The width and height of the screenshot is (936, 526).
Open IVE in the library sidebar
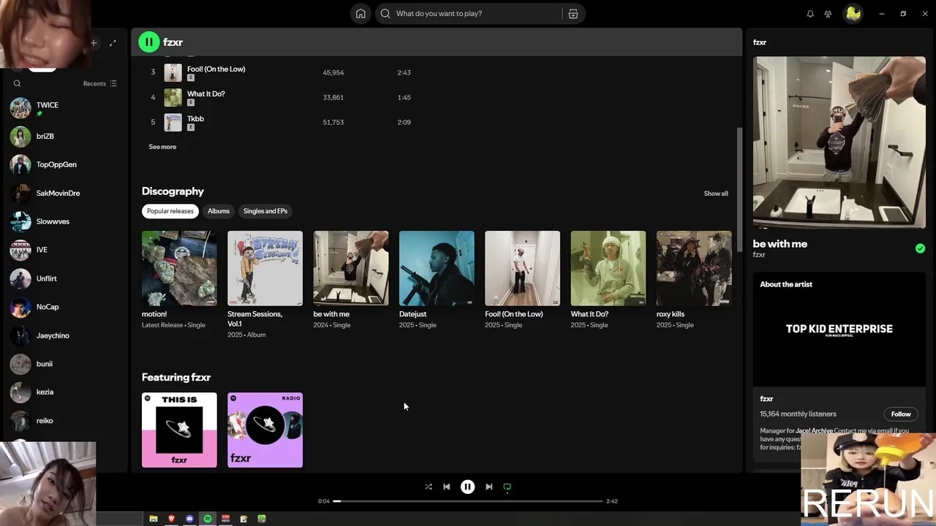coord(64,250)
